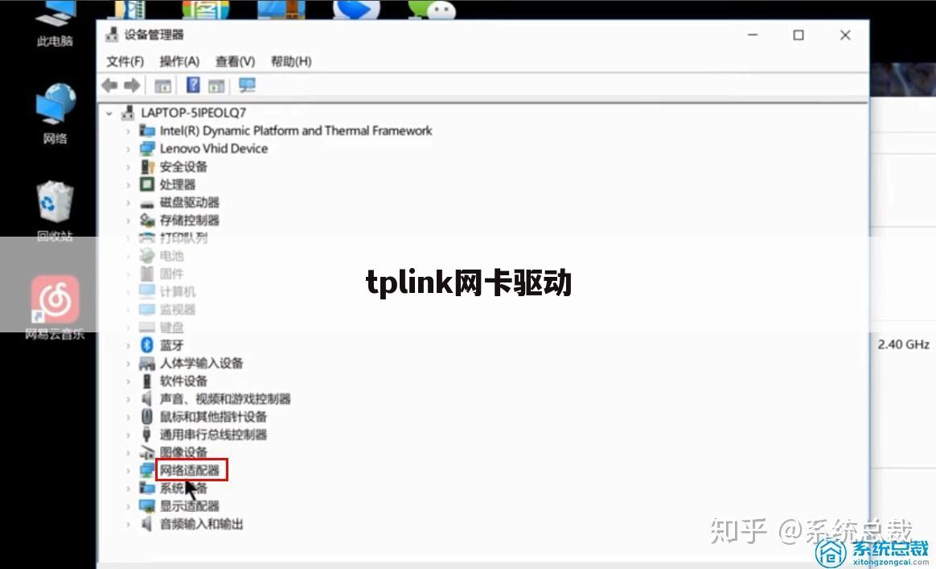
Task: Close the Device Manager window
Action: [x=844, y=35]
